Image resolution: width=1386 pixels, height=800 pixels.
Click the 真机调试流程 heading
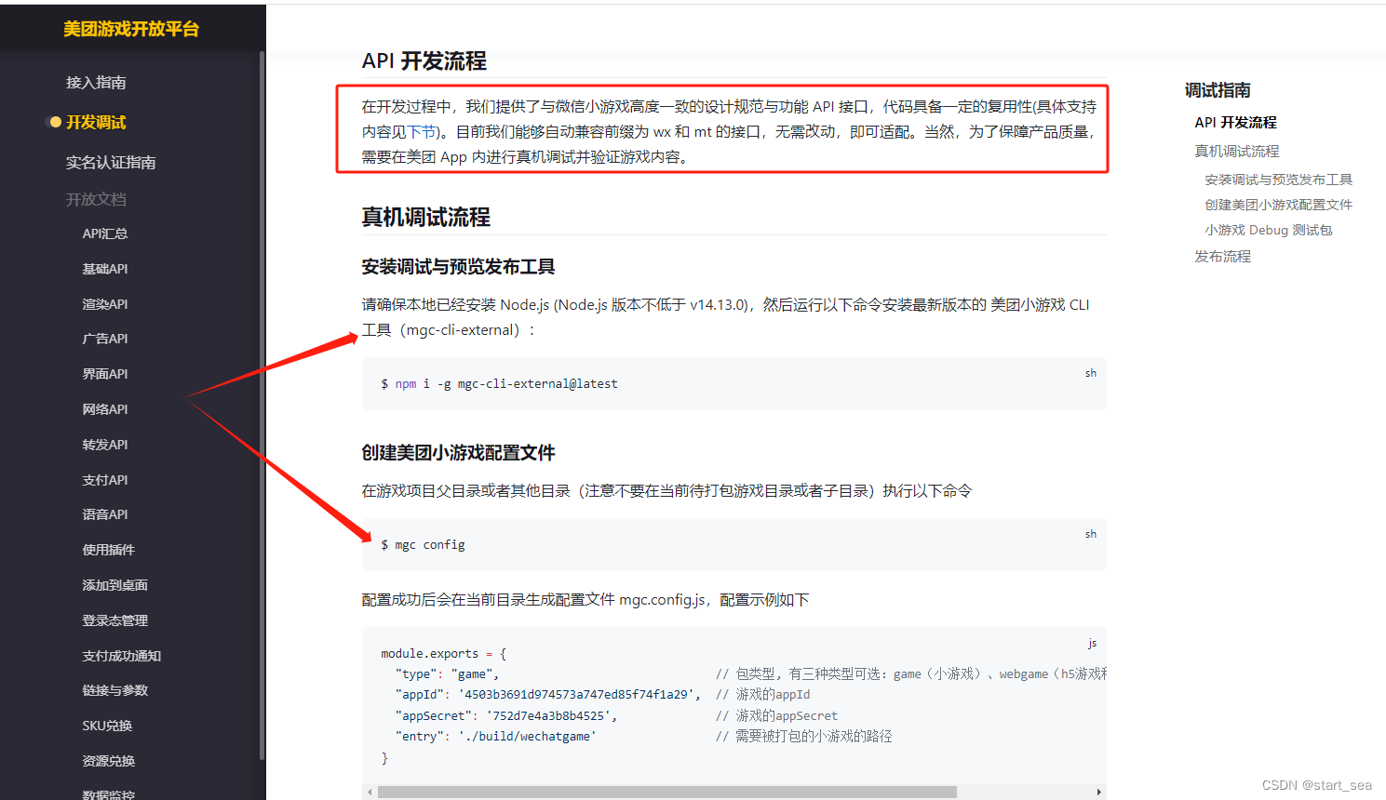[x=425, y=217]
